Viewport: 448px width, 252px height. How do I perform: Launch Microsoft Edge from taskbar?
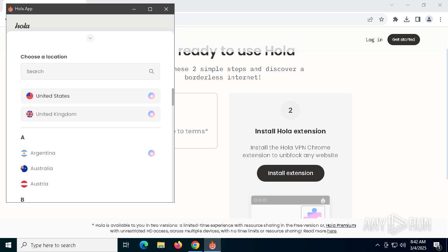[144, 245]
